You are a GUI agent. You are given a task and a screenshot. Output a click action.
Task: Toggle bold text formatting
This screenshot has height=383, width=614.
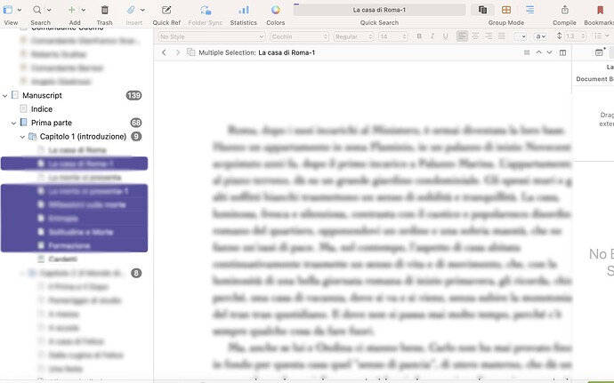(419, 36)
